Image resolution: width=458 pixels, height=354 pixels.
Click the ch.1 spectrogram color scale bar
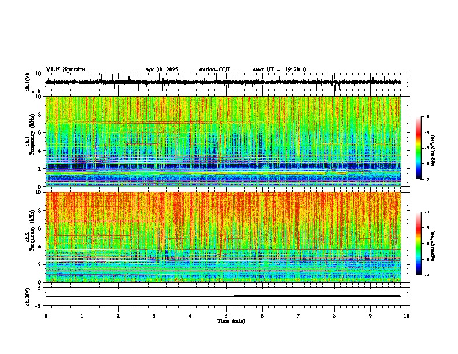coord(419,148)
